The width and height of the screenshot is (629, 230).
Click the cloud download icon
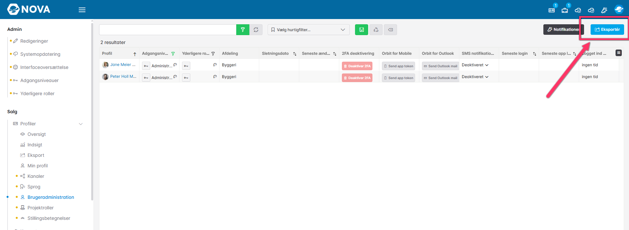pyautogui.click(x=578, y=10)
